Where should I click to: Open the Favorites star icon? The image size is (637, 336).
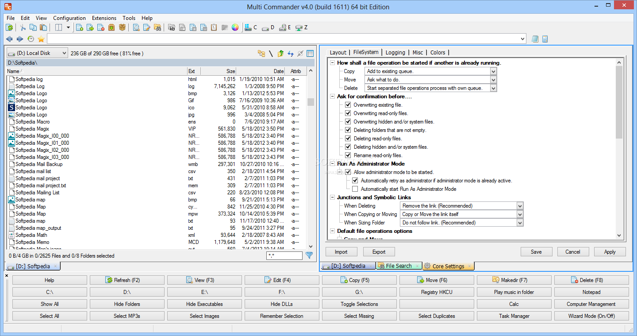41,39
